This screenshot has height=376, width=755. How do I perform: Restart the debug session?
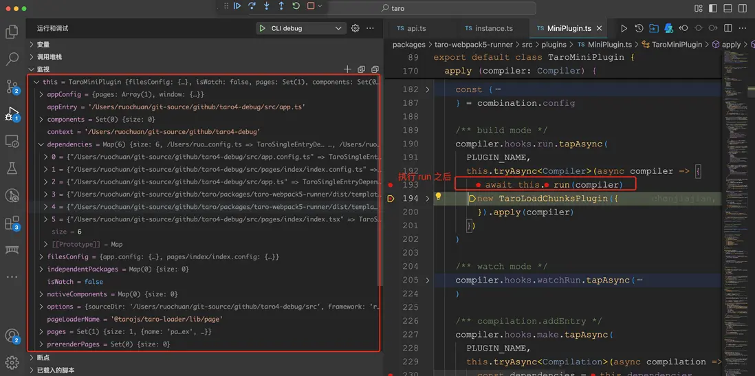[296, 6]
